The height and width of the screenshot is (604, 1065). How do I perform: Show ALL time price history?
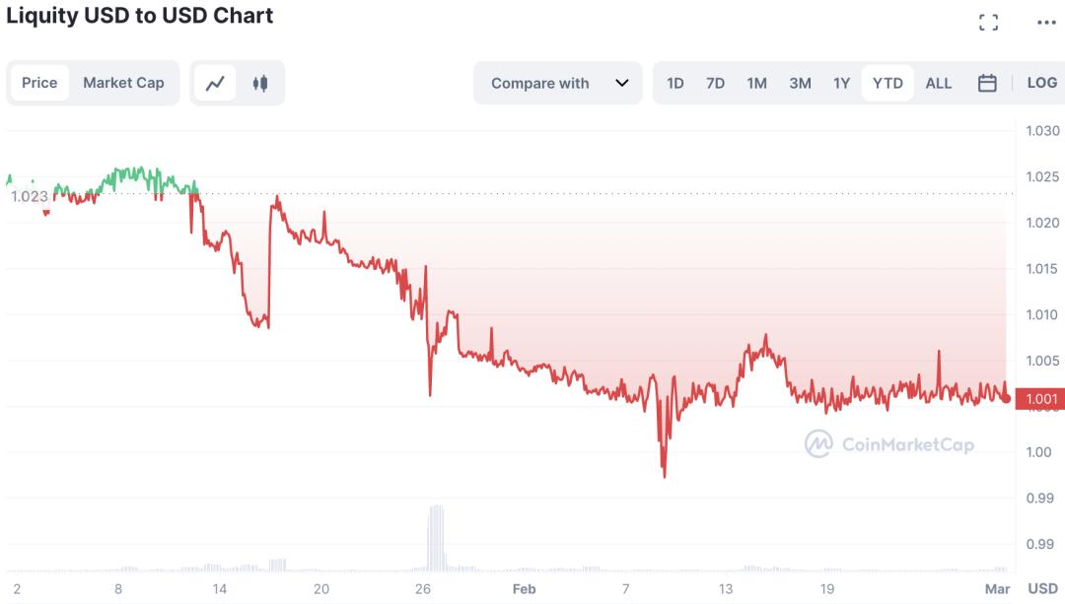coord(939,83)
